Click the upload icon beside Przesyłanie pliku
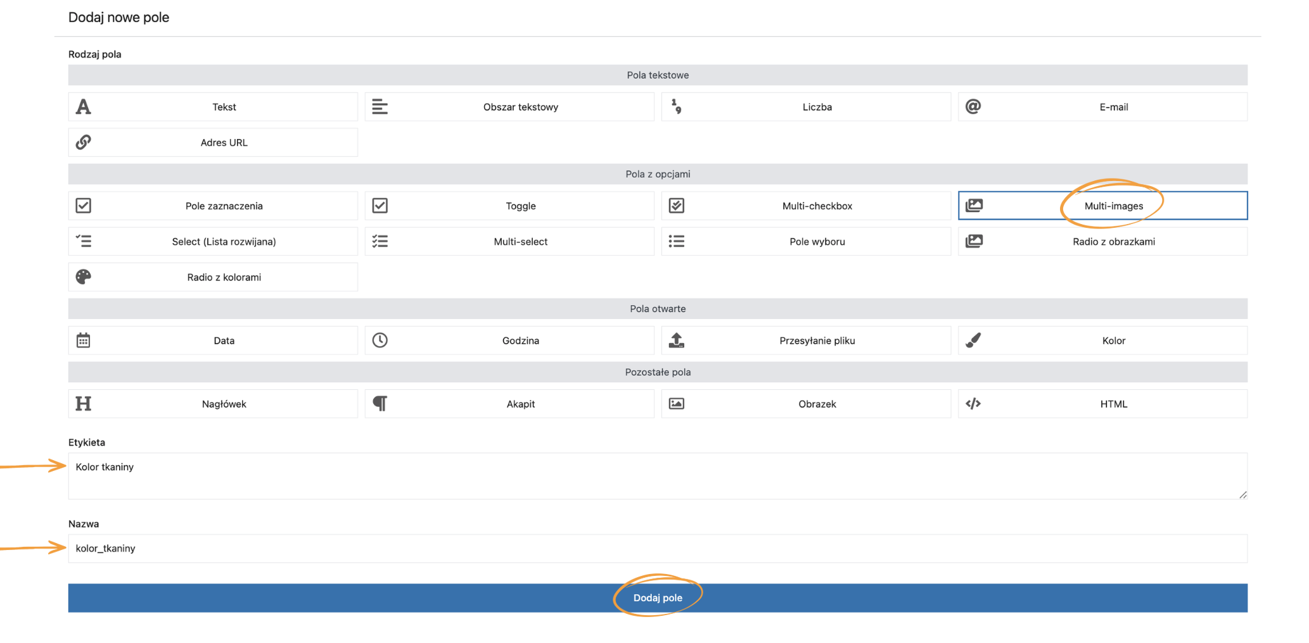The width and height of the screenshot is (1309, 643). tap(677, 340)
